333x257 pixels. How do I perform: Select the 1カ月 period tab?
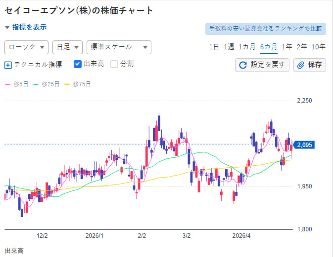[x=247, y=47]
